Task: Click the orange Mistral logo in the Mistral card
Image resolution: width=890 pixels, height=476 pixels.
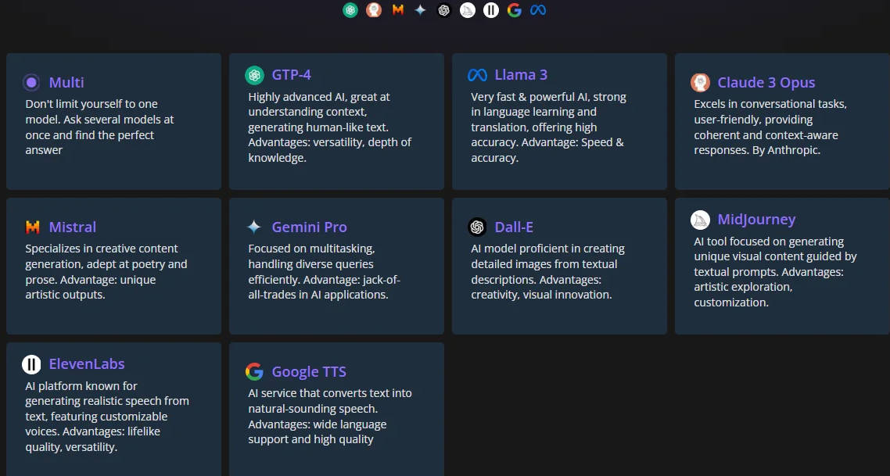Action: click(32, 227)
